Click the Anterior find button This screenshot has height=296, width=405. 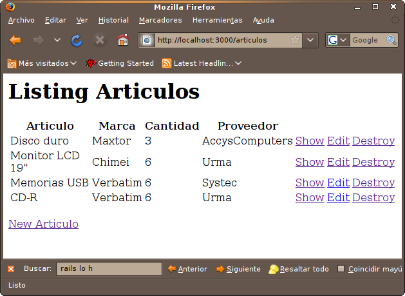click(x=187, y=269)
